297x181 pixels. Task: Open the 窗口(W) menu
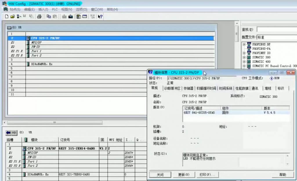point(97,9)
